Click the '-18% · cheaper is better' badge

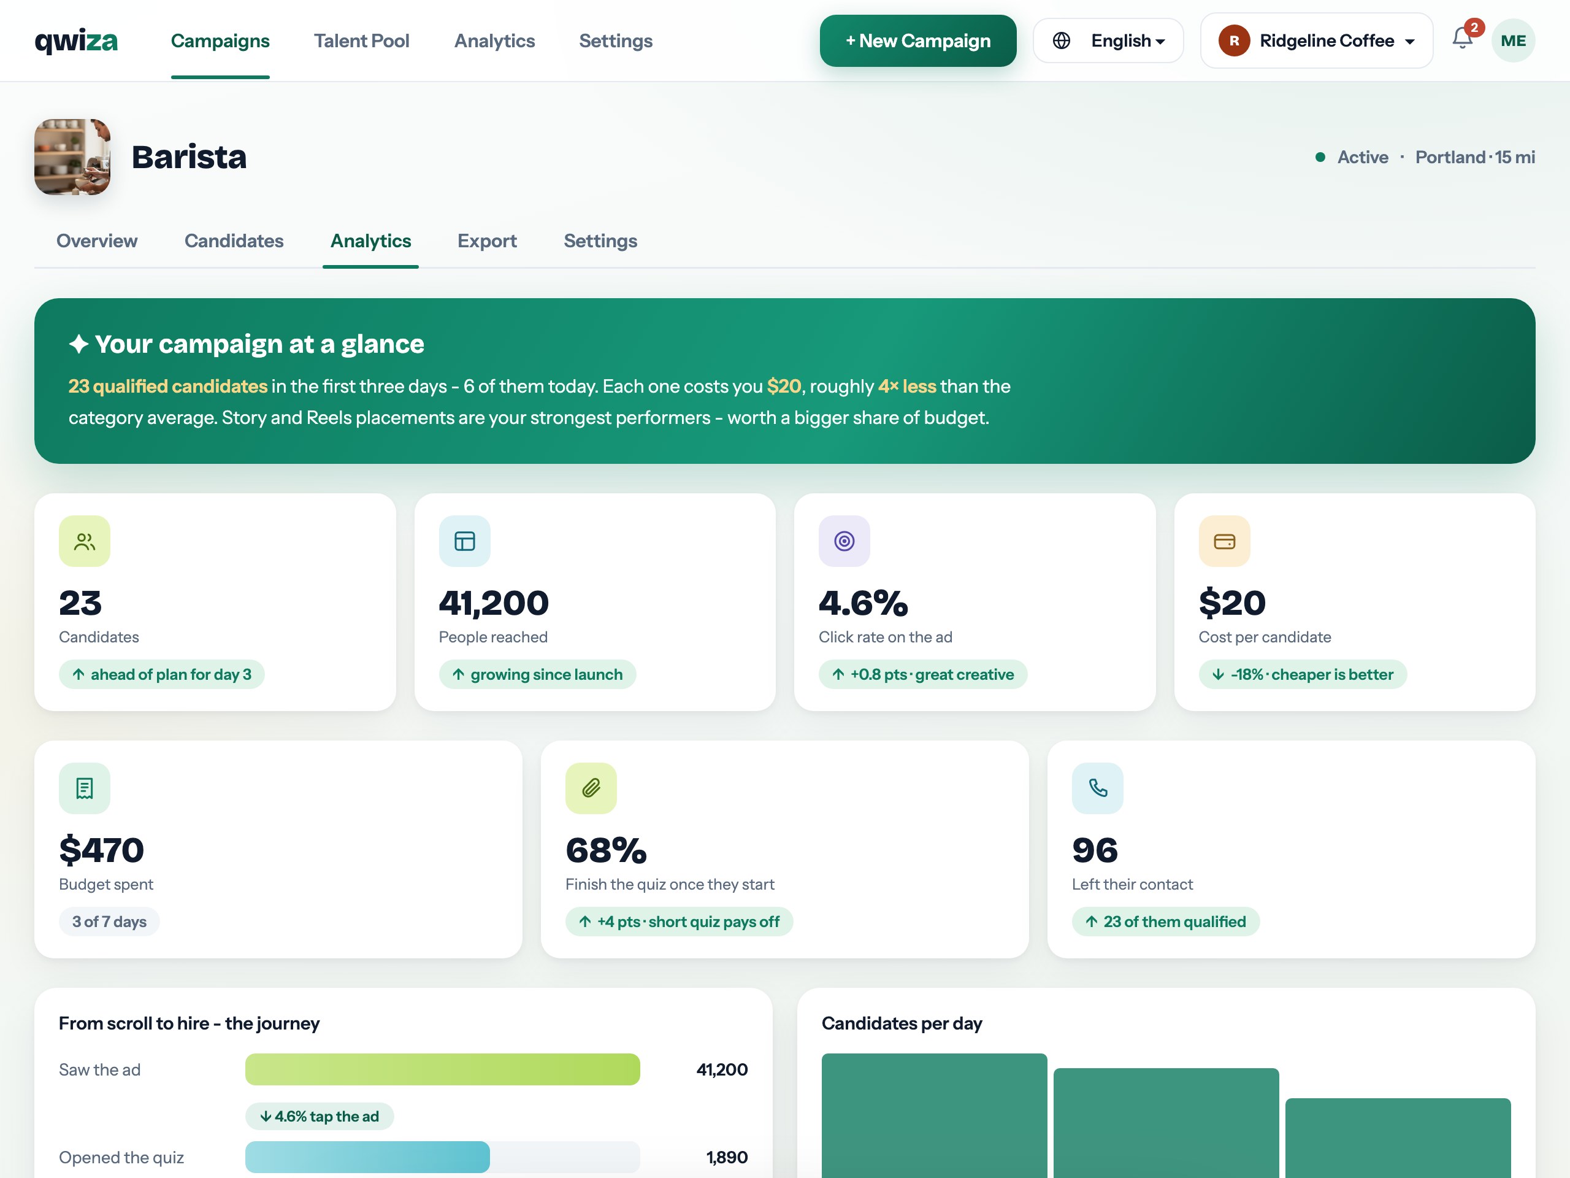pos(1303,674)
